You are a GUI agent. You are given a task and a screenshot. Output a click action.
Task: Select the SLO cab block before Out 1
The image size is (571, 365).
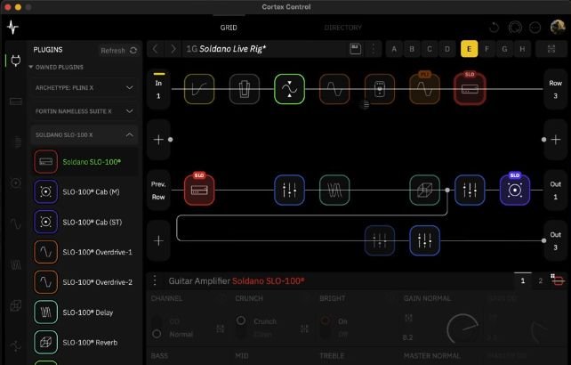(515, 190)
